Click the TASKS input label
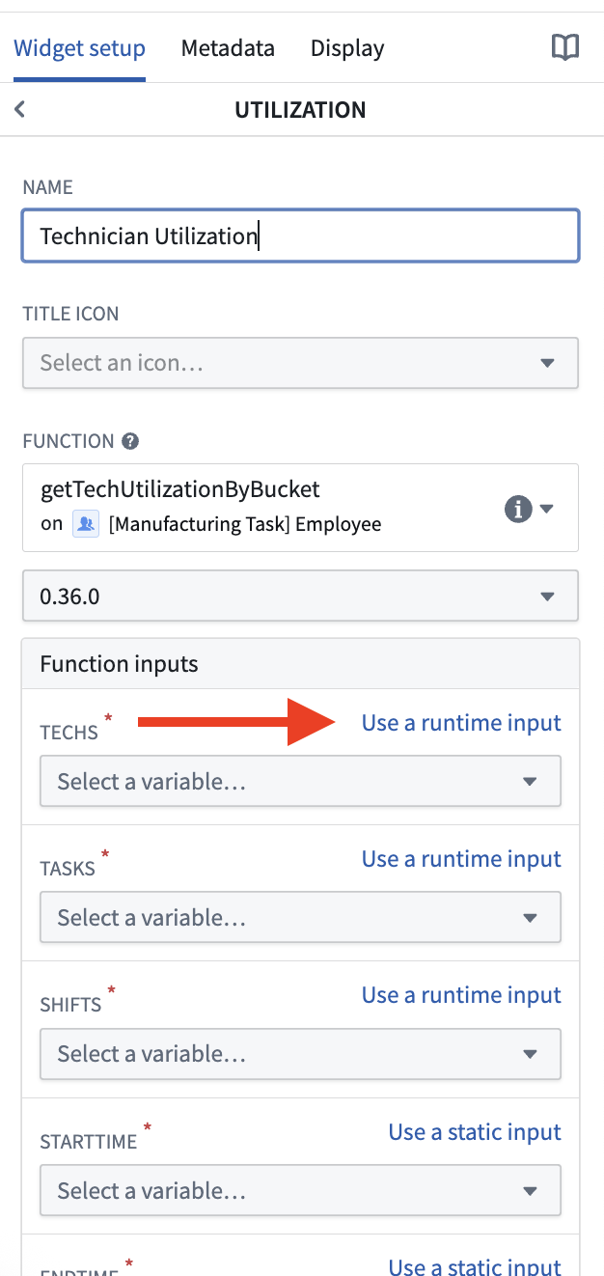Viewport: 604px width, 1276px height. (68, 869)
